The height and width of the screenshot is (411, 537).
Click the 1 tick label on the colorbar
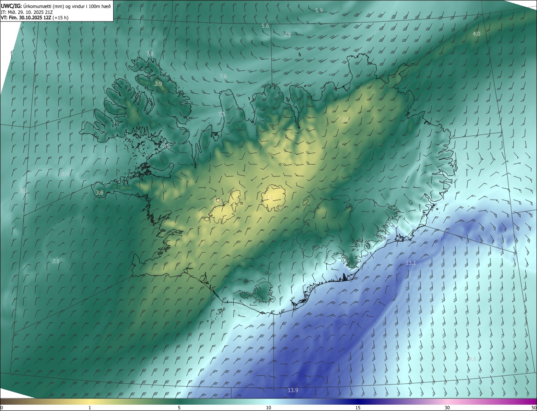point(90,408)
